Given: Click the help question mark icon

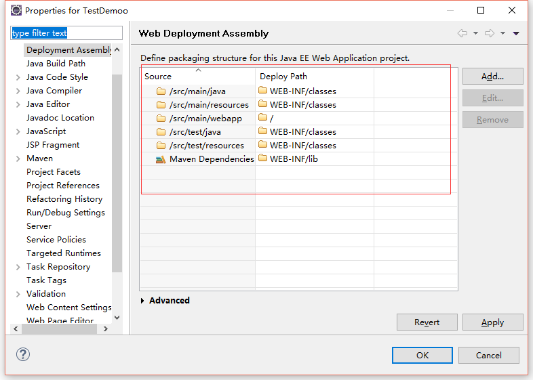Looking at the screenshot, I should click(x=23, y=354).
